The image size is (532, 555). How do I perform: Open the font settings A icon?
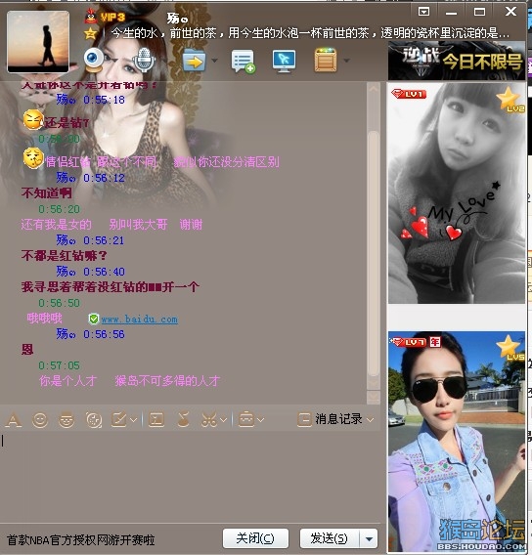(x=14, y=420)
